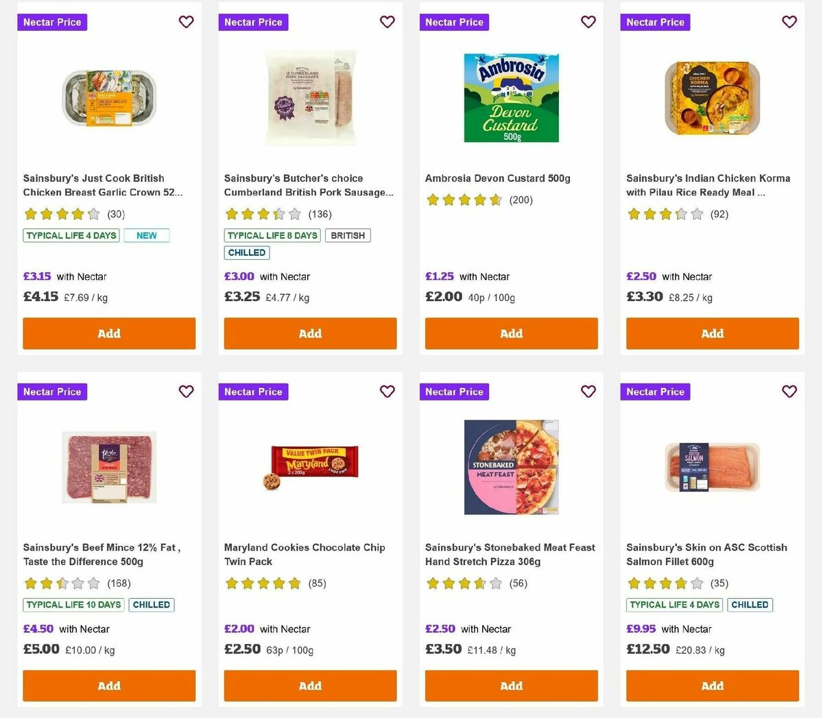Screen dimensions: 823x718
Task: Open the Stonebaked Meat Feast Pizza thumbnail
Action: coord(511,467)
